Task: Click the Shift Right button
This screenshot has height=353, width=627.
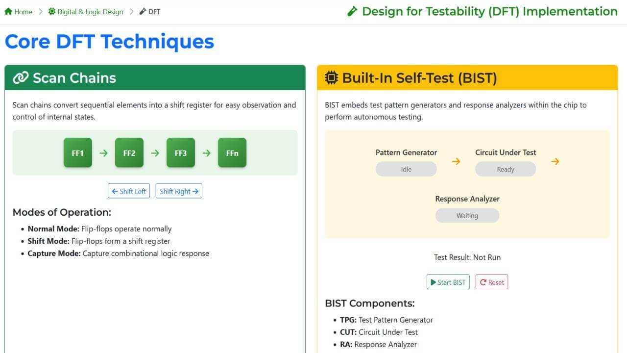Action: click(x=179, y=191)
